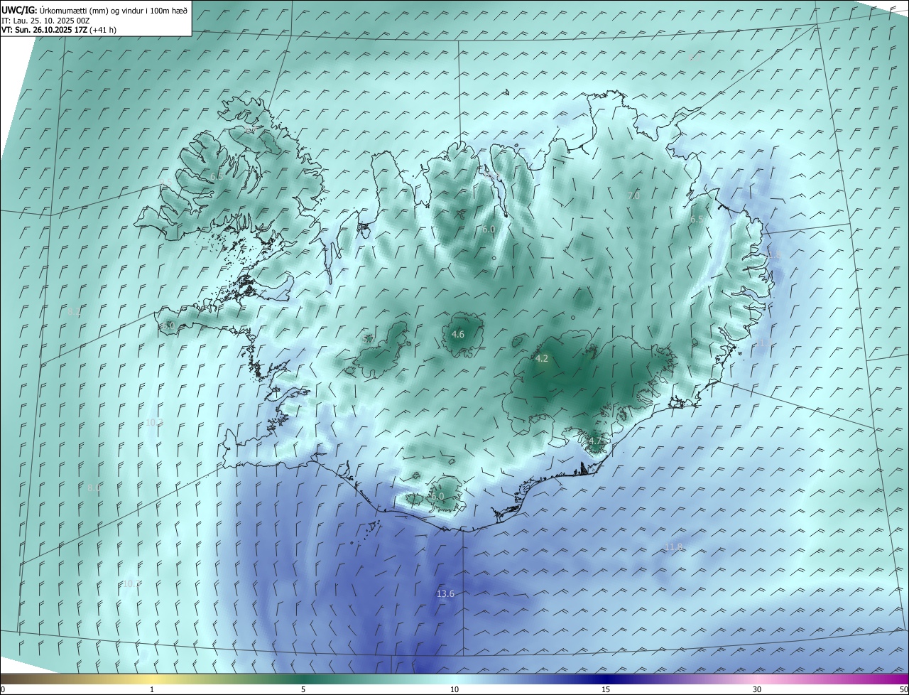Click the 6.5 value in the Westfjords
This screenshot has width=909, height=695.
[217, 176]
